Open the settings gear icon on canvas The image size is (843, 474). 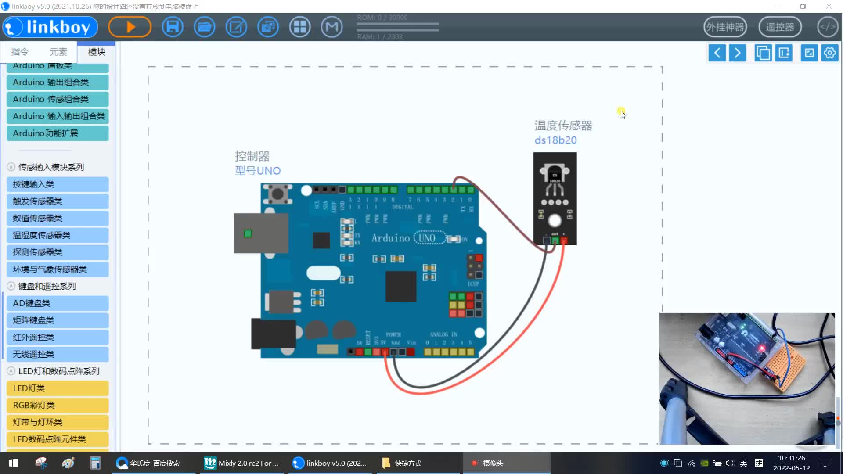point(830,53)
